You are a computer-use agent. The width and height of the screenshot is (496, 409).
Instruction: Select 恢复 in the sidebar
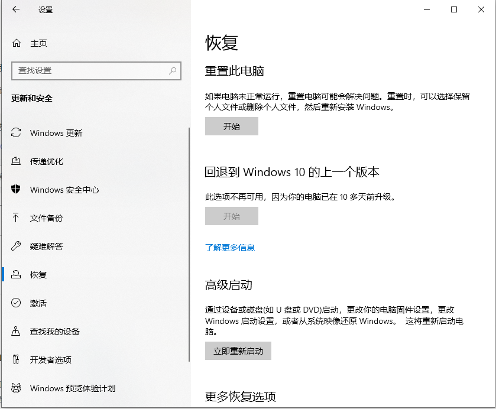click(x=38, y=275)
